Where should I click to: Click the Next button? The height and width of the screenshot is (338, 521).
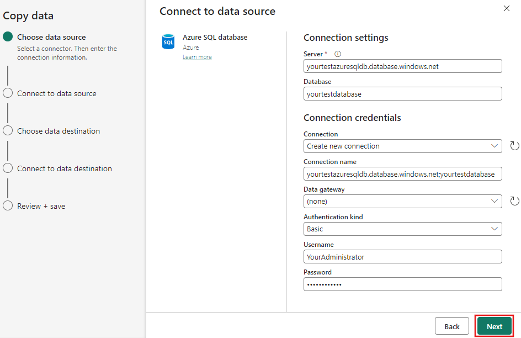click(x=494, y=326)
